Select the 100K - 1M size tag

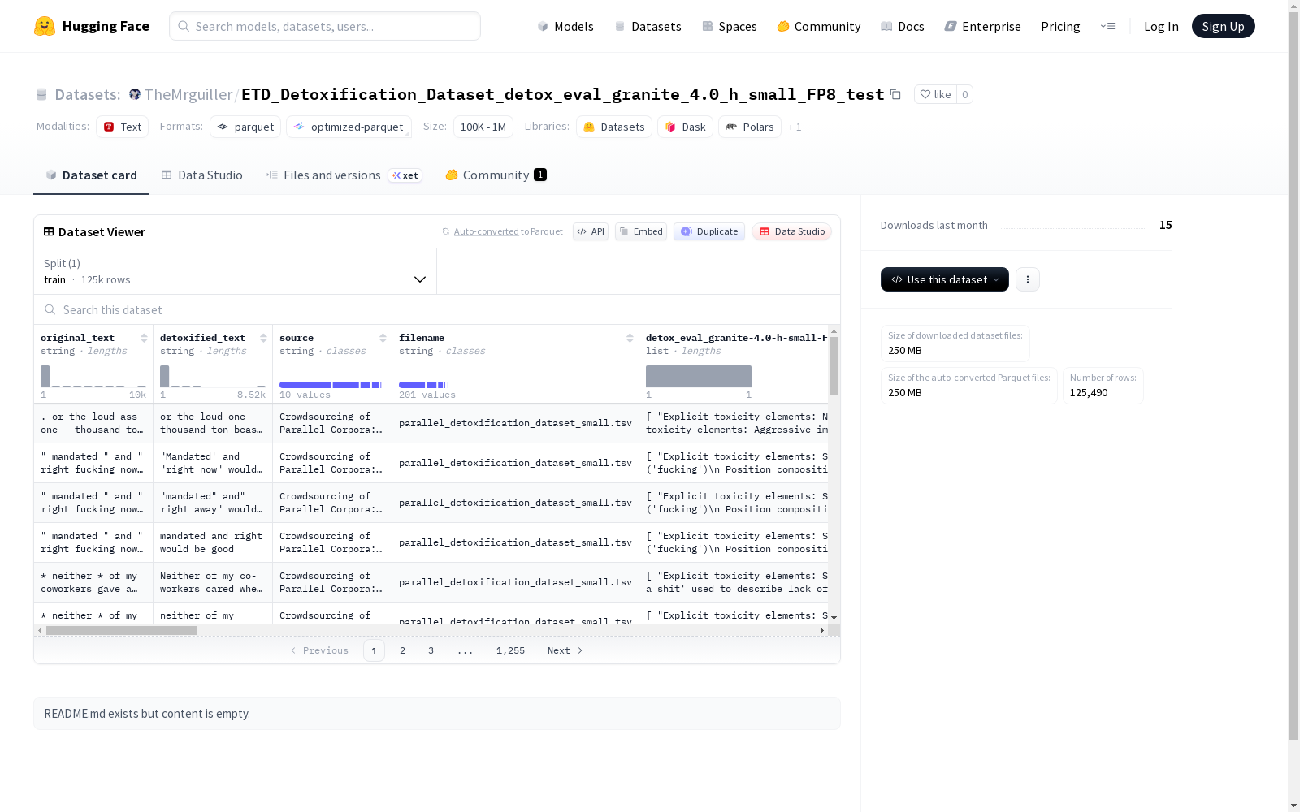pyautogui.click(x=483, y=127)
